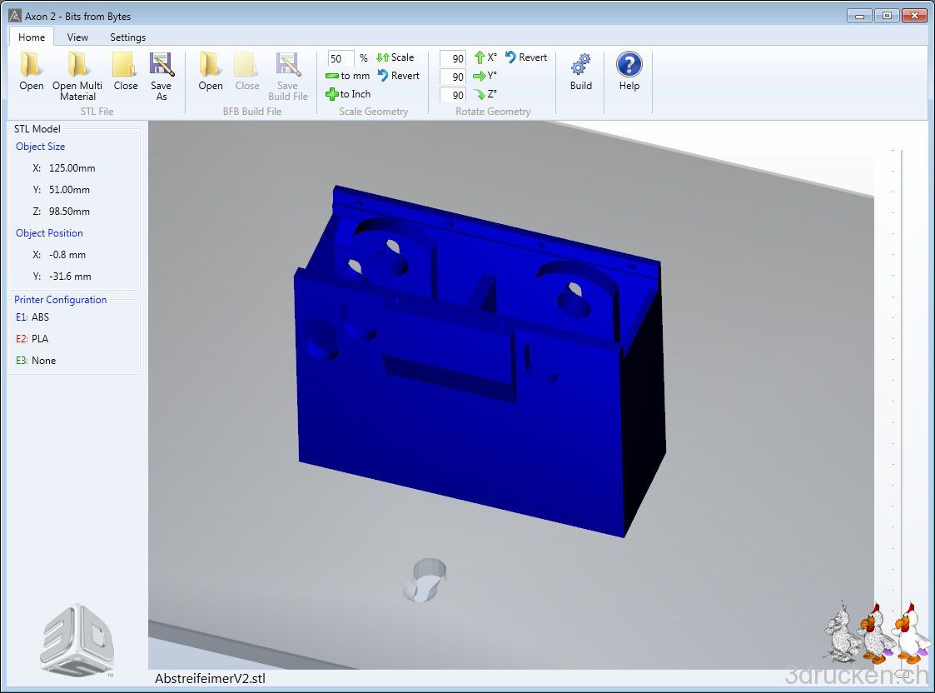Open a BFB build file

[x=211, y=72]
